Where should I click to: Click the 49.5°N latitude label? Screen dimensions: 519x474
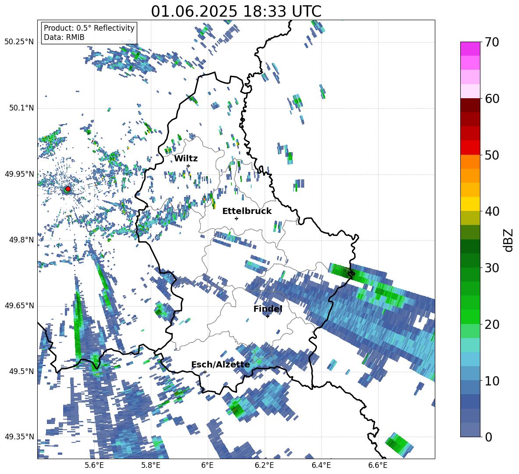coord(21,371)
